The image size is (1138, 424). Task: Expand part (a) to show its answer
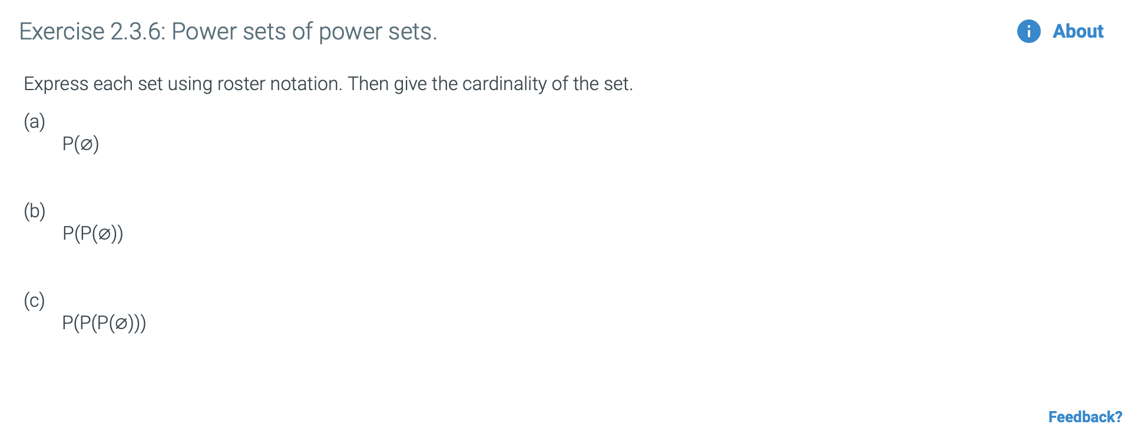(34, 122)
